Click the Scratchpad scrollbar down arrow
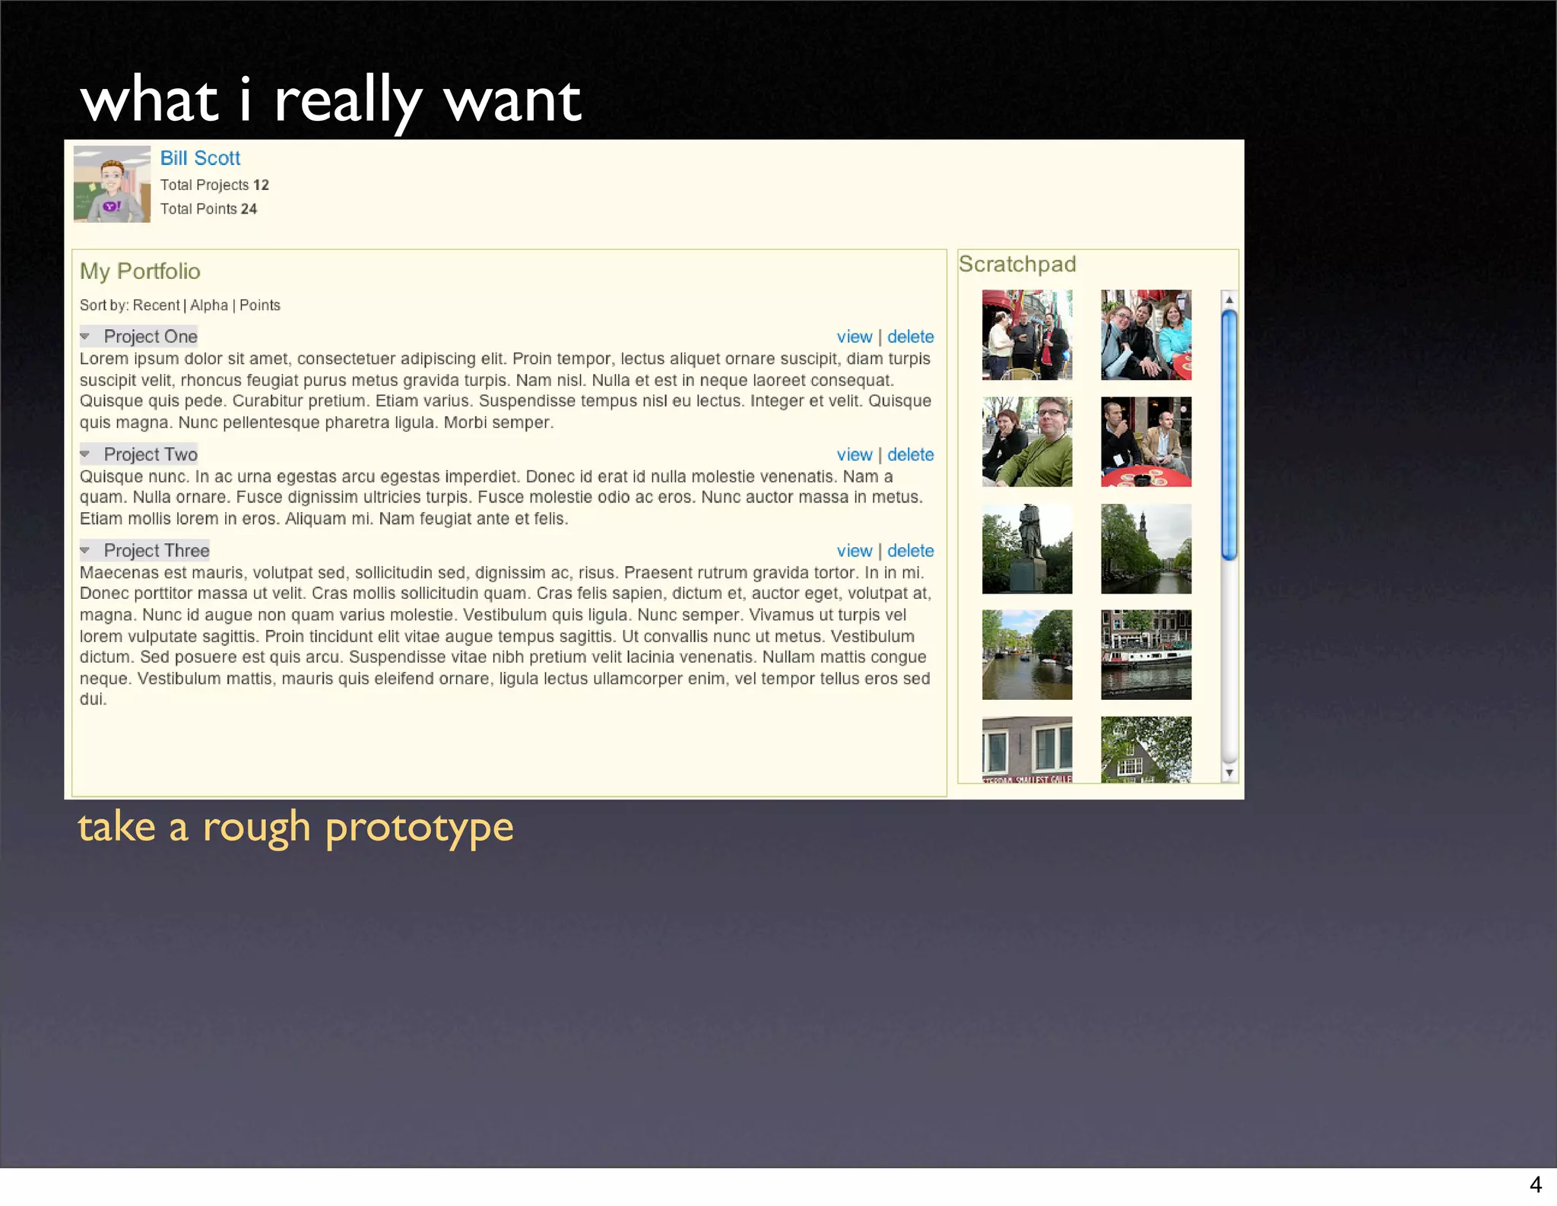 (x=1229, y=773)
